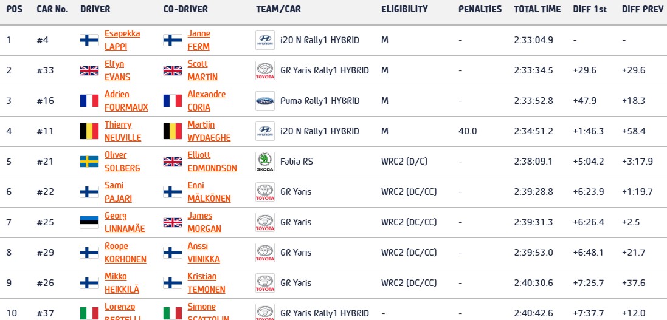Click Hyundai logo beside Lappi's i20 N
Image resolution: width=667 pixels, height=320 pixels.
265,40
